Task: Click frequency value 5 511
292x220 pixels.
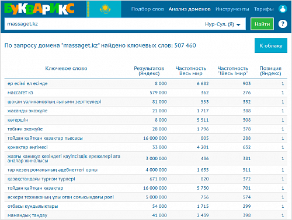Action: 203,120
